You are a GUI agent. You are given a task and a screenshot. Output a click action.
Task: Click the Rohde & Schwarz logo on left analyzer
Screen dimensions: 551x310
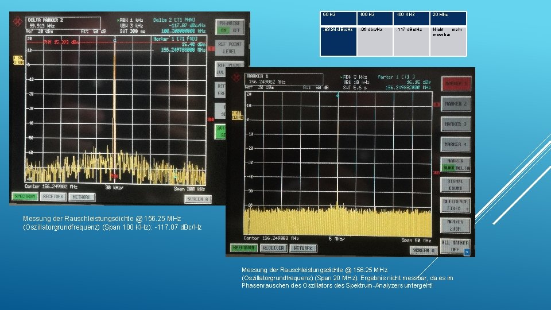18,21
